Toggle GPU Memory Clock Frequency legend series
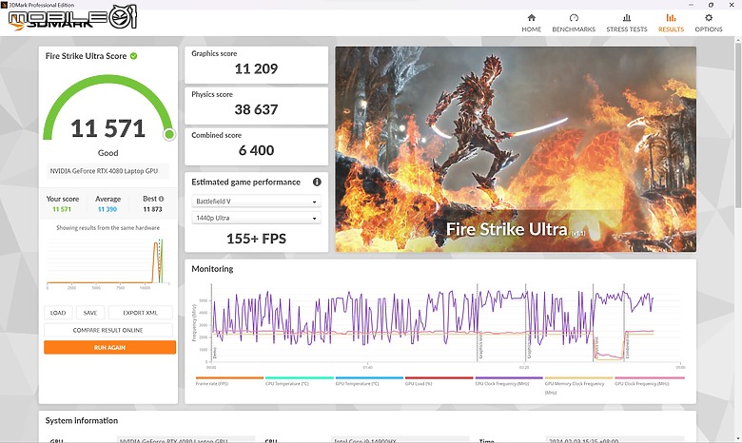This screenshot has height=443, width=742. [578, 385]
